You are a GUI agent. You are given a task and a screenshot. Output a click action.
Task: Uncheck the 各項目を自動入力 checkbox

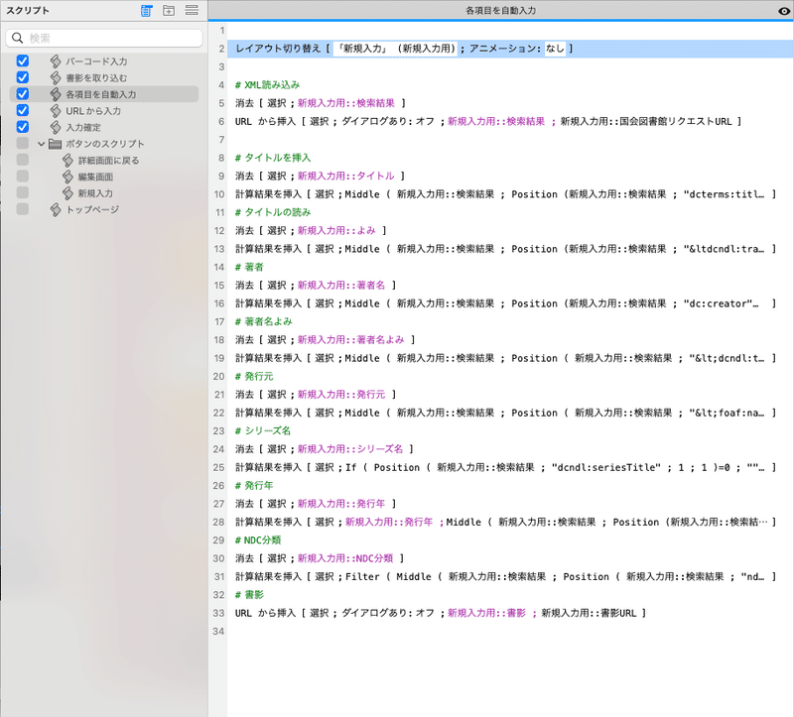coord(22,93)
